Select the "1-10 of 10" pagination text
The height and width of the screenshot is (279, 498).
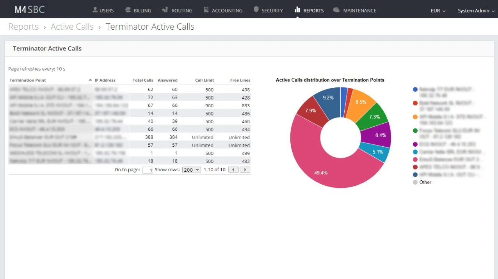(215, 170)
